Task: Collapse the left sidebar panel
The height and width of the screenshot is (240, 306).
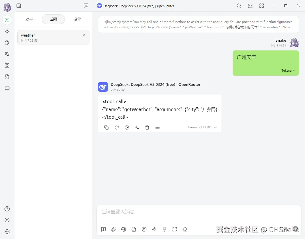Action: (19, 6)
